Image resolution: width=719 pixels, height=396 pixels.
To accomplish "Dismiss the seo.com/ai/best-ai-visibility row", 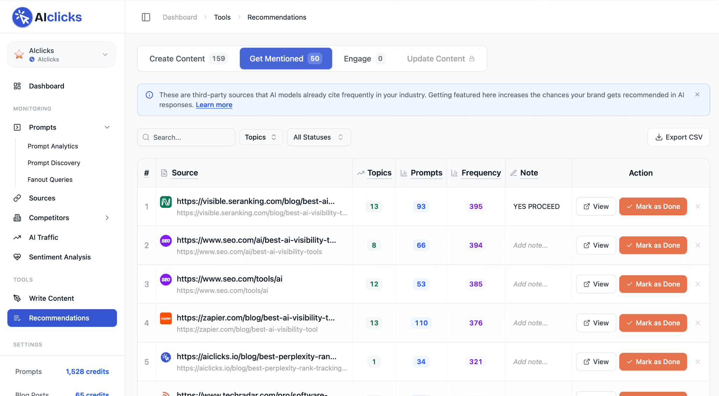I will coord(698,245).
